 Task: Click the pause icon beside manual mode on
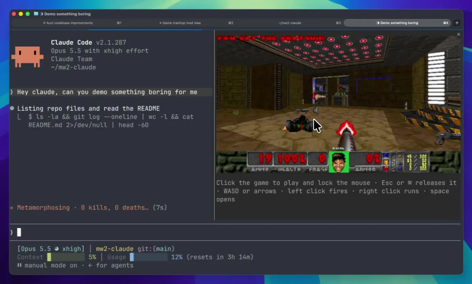pos(20,265)
